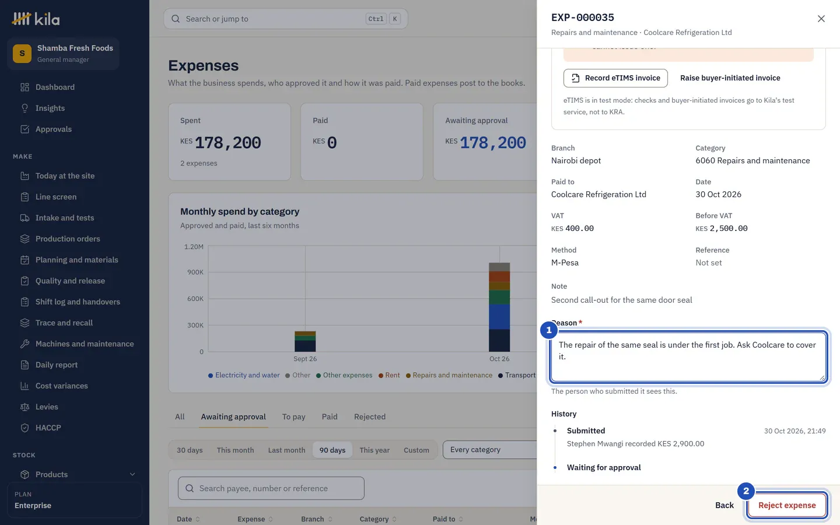Click the Line screen clipboard icon
The height and width of the screenshot is (525, 840).
point(24,197)
